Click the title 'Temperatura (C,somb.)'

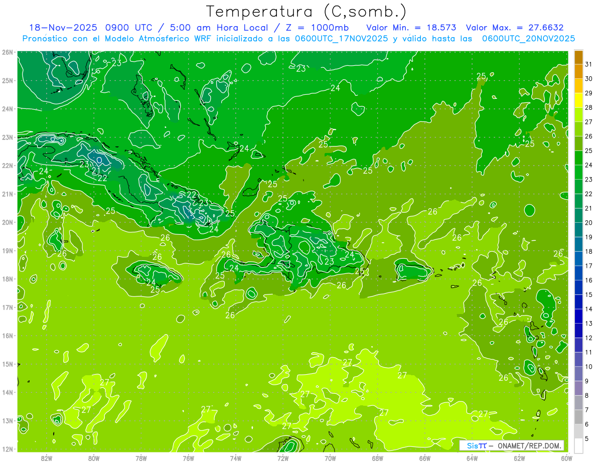click(307, 12)
